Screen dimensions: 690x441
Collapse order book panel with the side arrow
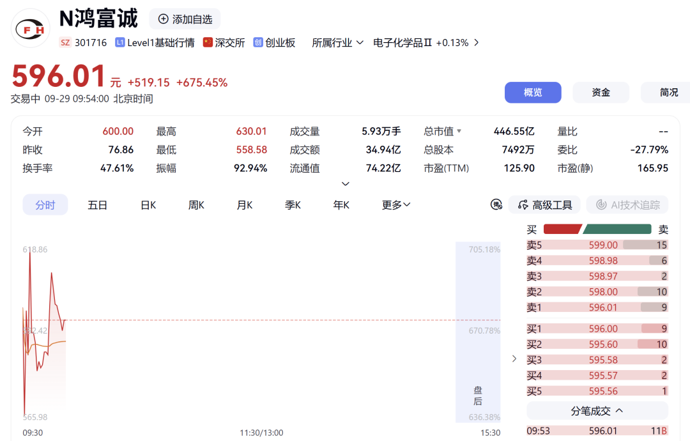[x=514, y=359]
